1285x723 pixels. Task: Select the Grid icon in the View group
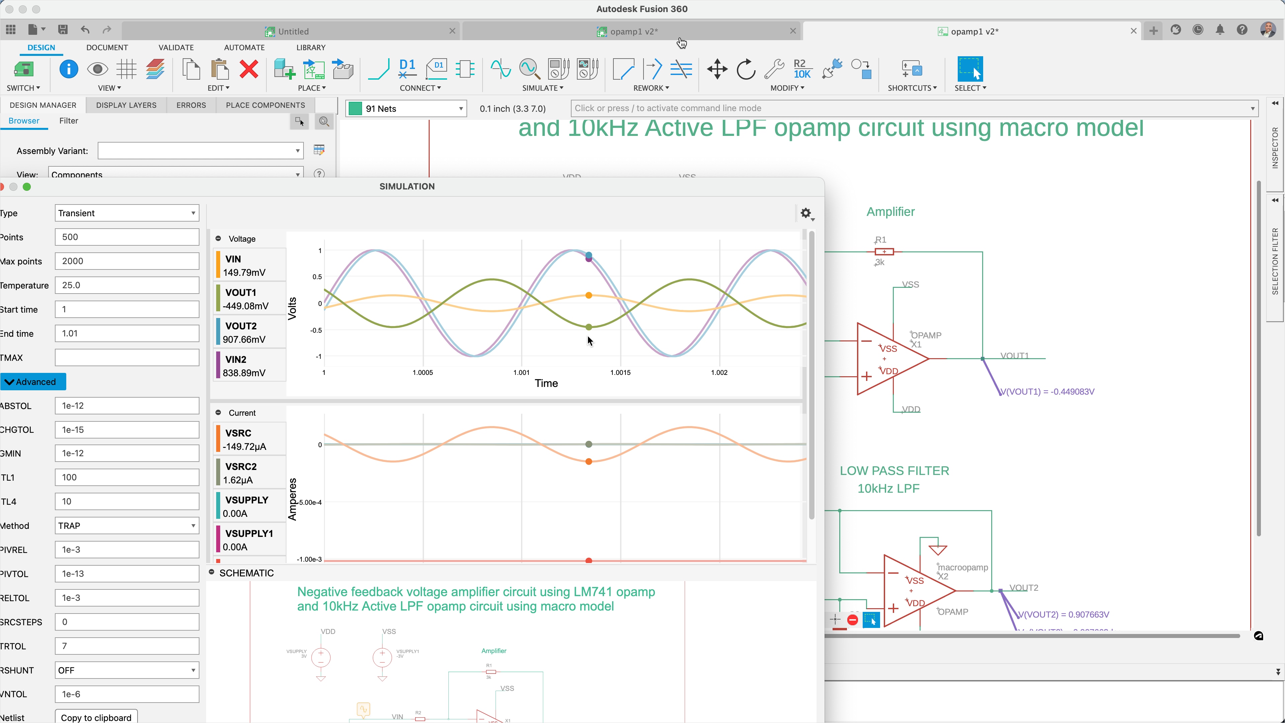[x=127, y=69]
